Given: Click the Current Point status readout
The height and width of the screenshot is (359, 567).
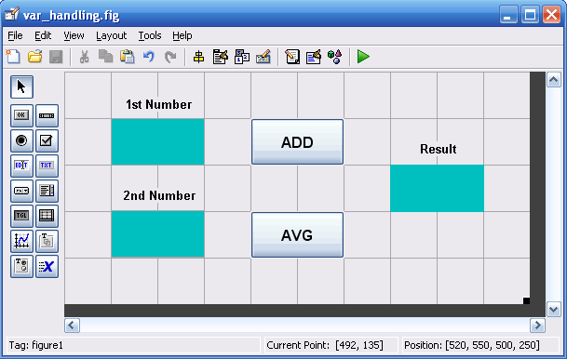Looking at the screenshot, I should (x=325, y=346).
